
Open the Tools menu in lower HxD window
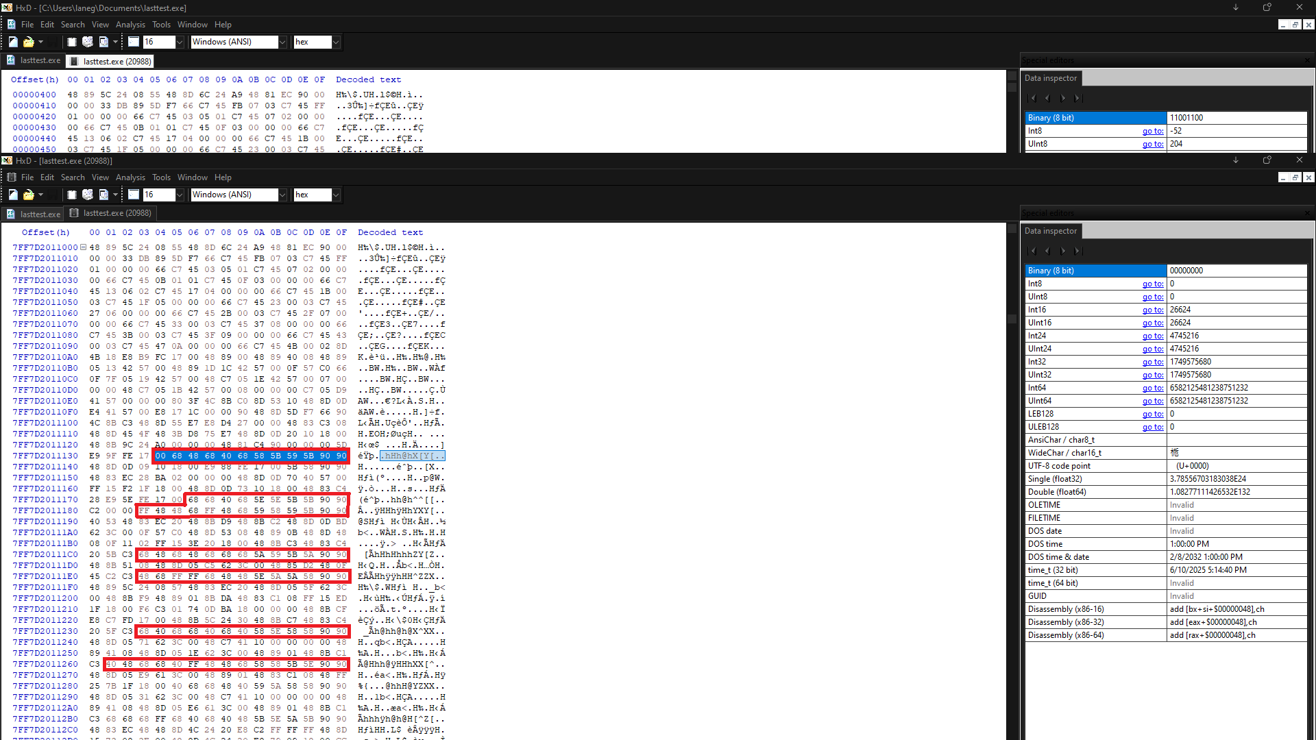click(x=162, y=177)
